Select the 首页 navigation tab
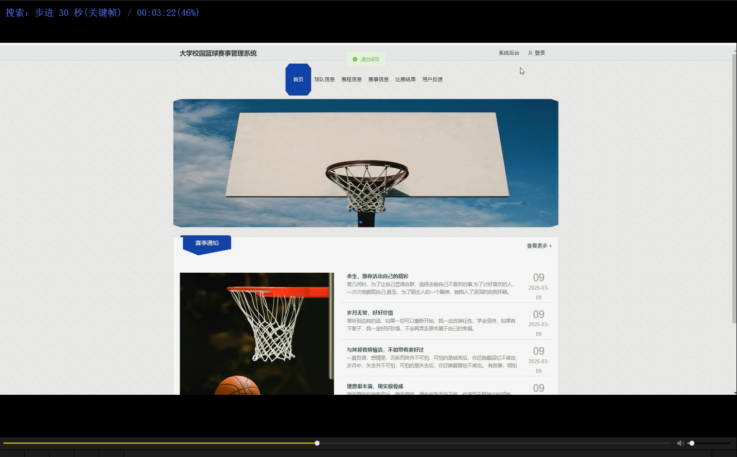737x457 pixels. click(x=298, y=79)
